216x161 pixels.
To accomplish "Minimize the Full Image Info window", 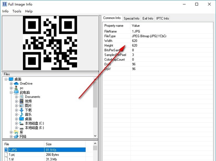I will (184, 4).
